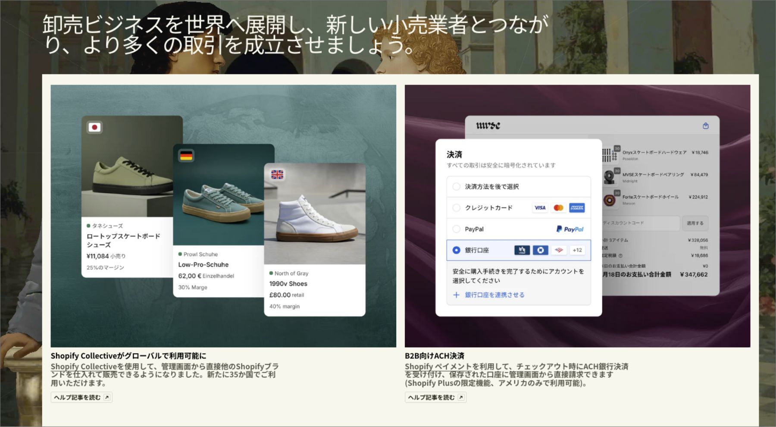
Task: Click the 銀行口座を連携させる link
Action: click(x=494, y=295)
